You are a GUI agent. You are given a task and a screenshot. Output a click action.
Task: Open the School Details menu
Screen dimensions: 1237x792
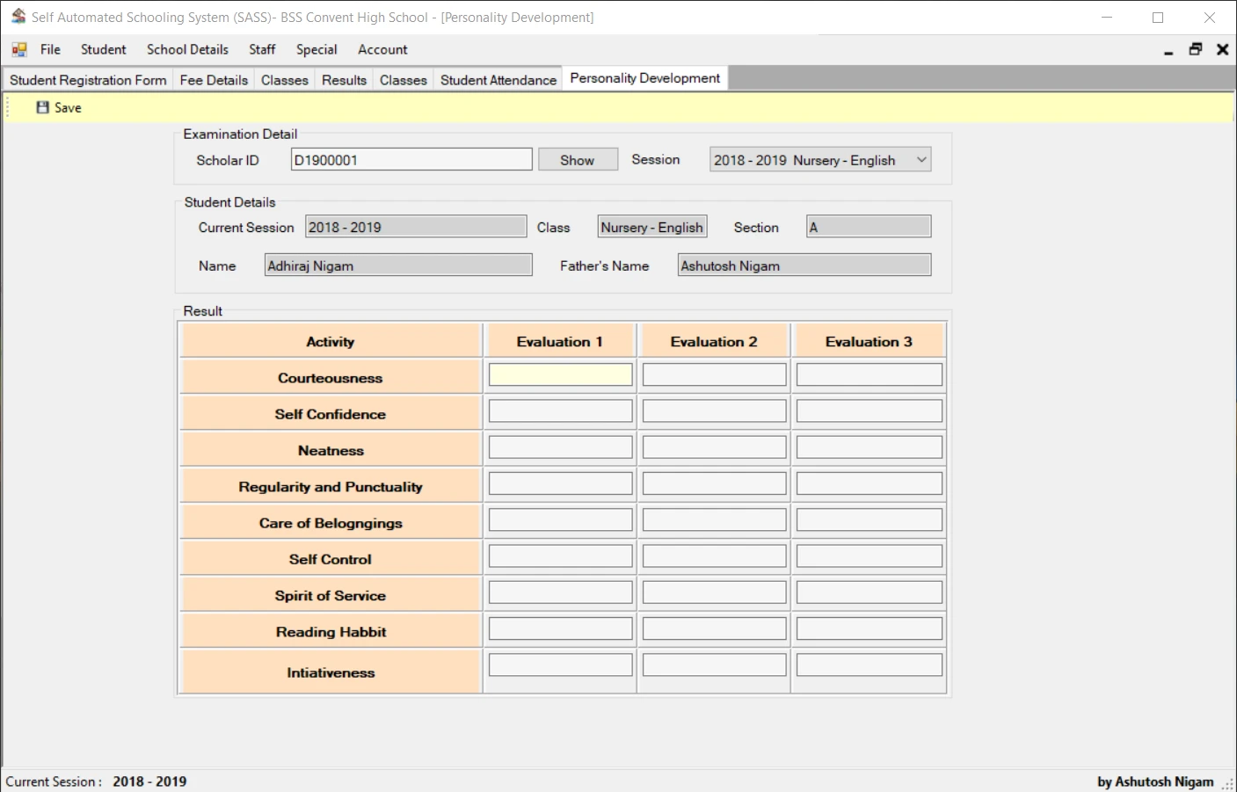[187, 49]
